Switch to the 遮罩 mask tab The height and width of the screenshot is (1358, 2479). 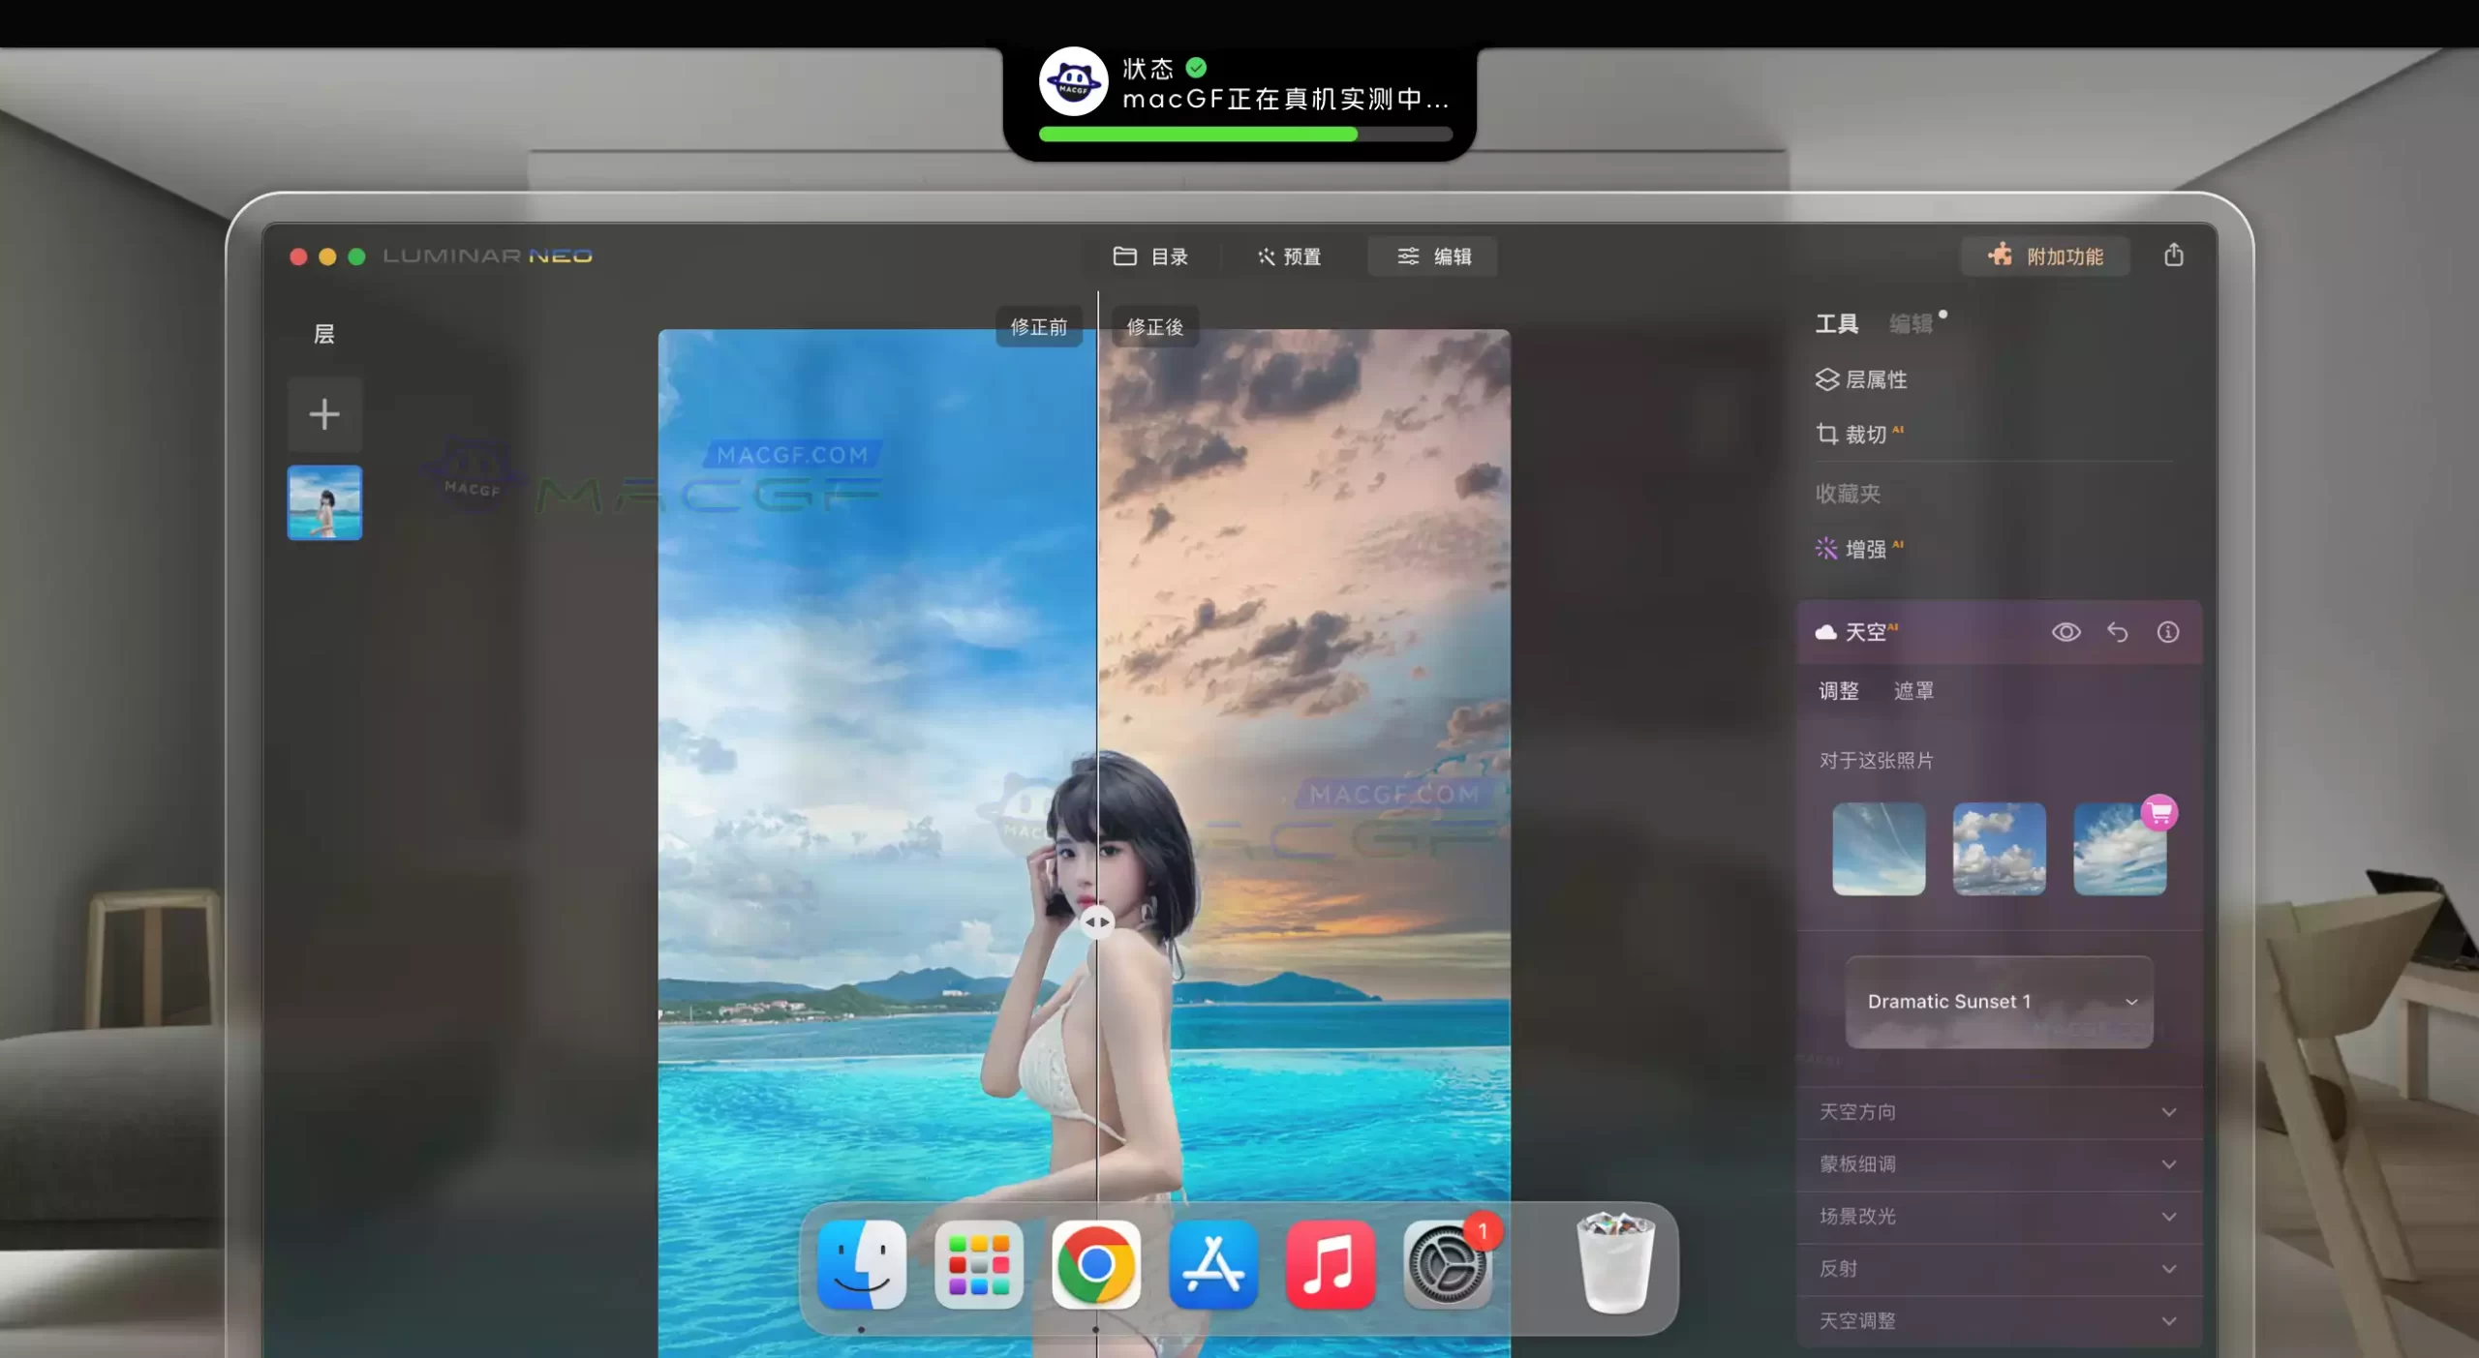(1913, 691)
